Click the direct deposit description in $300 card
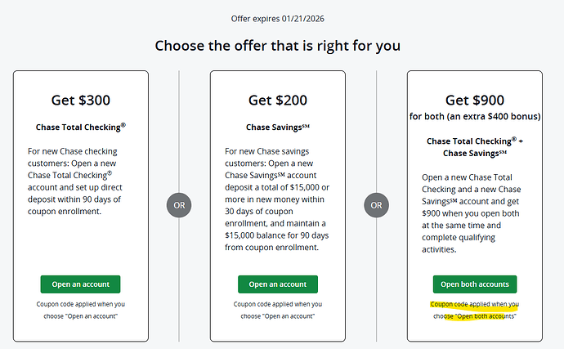This screenshot has height=349, width=564. coord(80,180)
